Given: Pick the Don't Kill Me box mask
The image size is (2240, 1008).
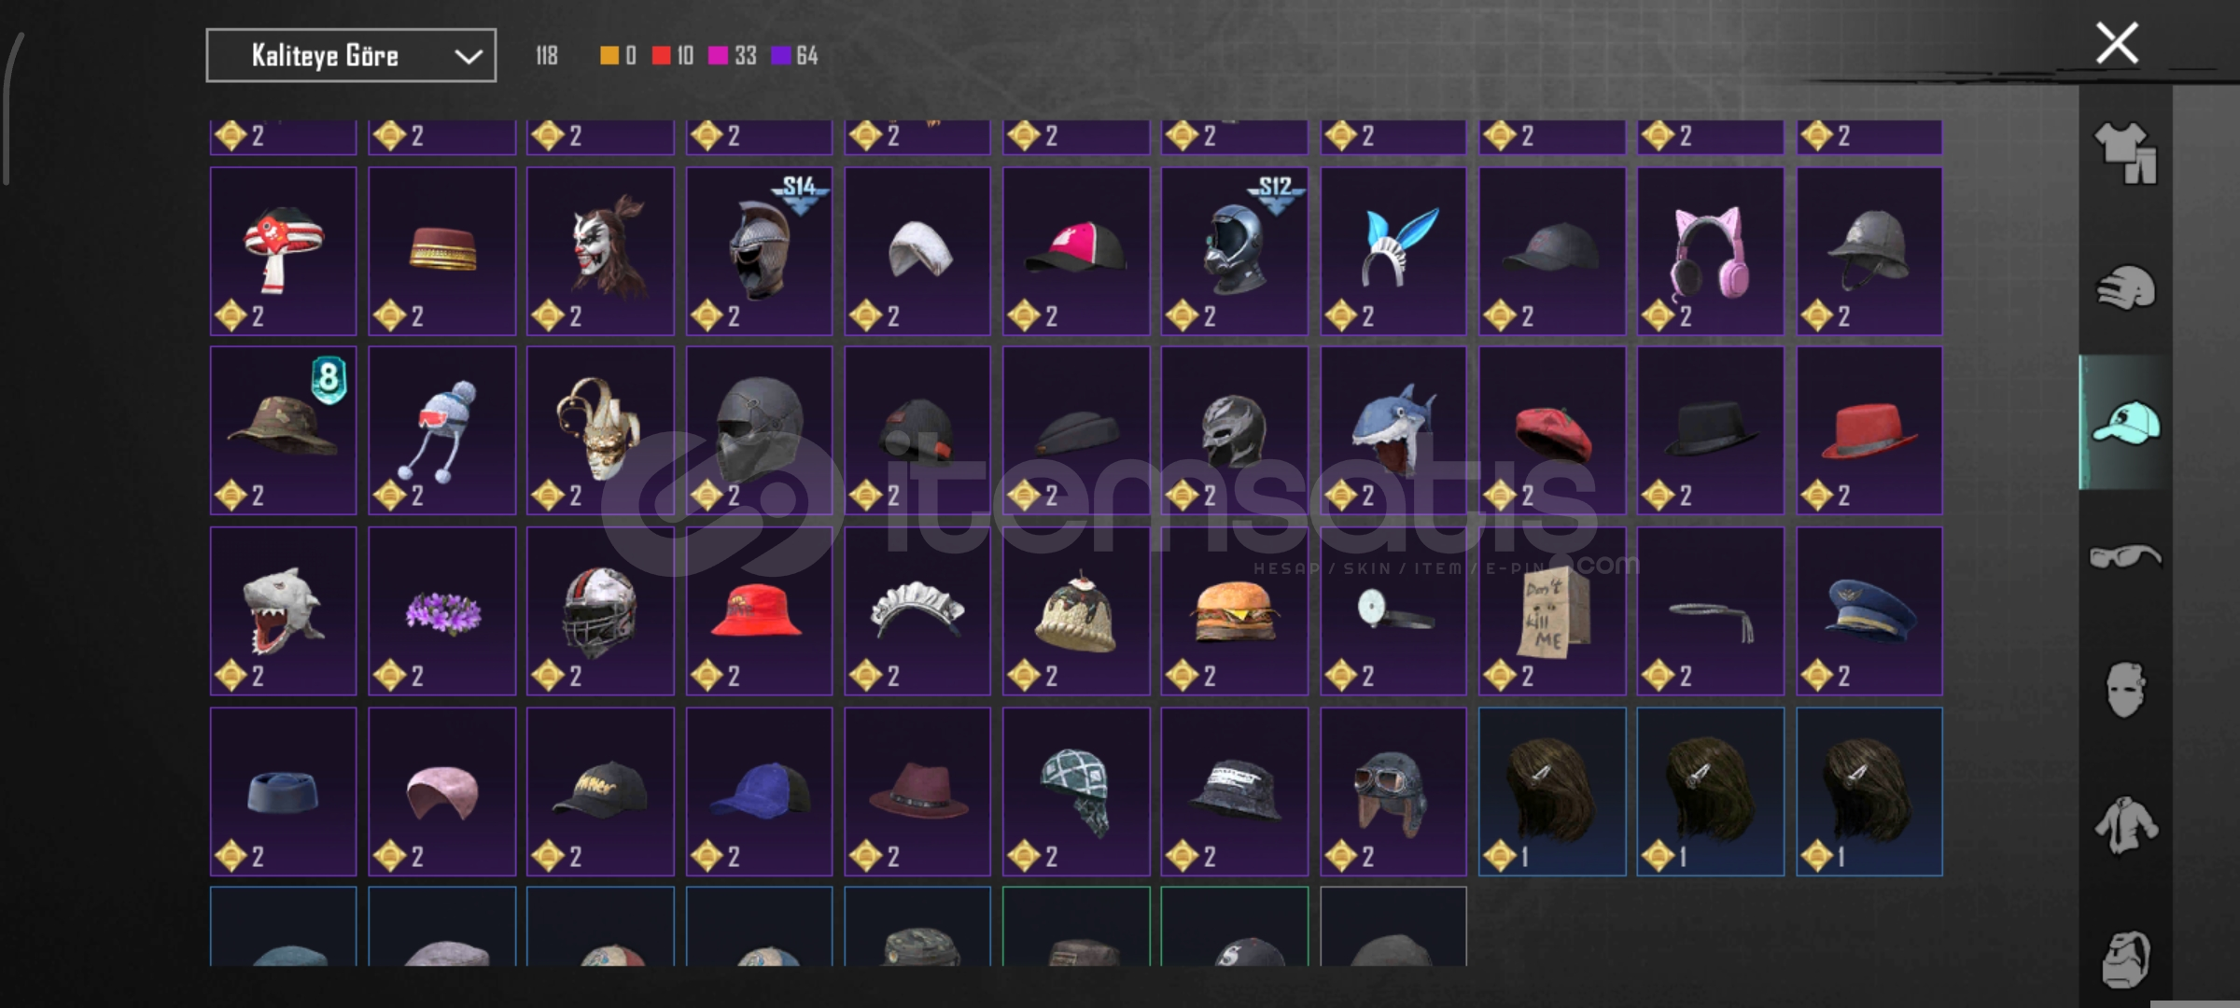Looking at the screenshot, I should click(x=1552, y=611).
